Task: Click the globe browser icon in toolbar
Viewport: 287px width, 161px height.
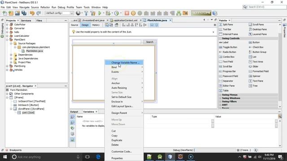Action: click(x=78, y=13)
